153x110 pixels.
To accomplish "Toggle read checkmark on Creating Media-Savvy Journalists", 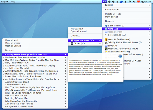I will coord(4,55).
